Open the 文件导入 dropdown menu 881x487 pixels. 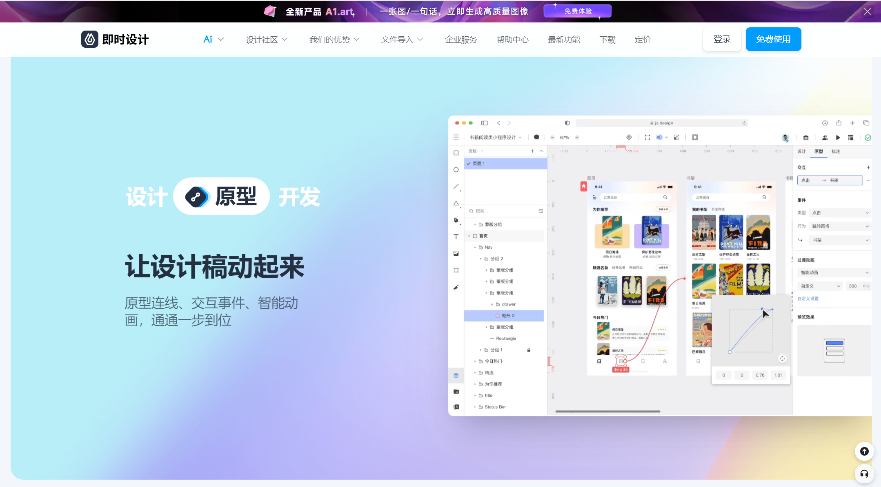(x=401, y=40)
